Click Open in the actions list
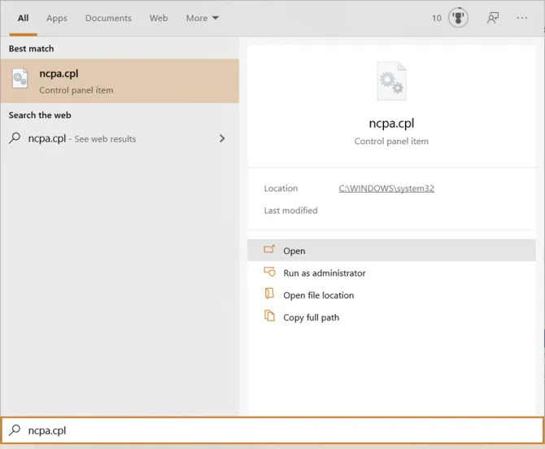 coord(391,251)
